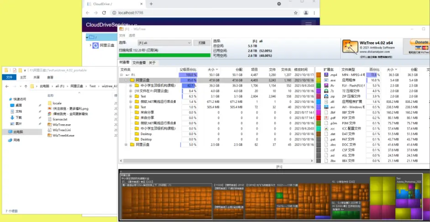The height and width of the screenshot is (222, 430).
Task: Open WizTree 选项 menu
Action: pyautogui.click(x=132, y=35)
